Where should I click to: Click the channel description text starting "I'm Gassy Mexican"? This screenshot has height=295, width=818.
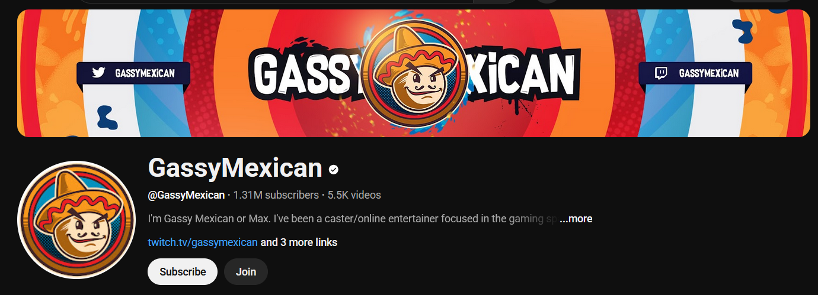coord(353,219)
